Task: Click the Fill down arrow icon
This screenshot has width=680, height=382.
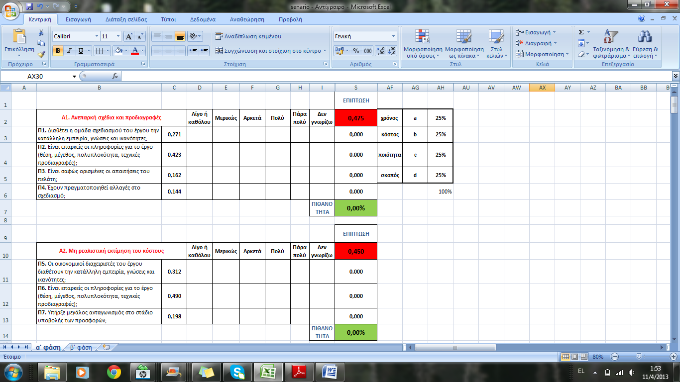Action: point(581,43)
